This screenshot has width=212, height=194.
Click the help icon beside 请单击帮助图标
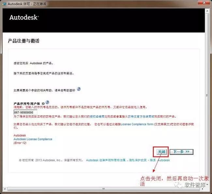(x=79, y=89)
